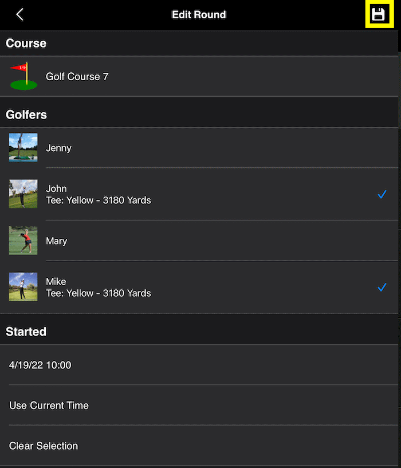Image resolution: width=401 pixels, height=468 pixels.
Task: Save the round with the floppy disk icon
Action: pyautogui.click(x=379, y=14)
